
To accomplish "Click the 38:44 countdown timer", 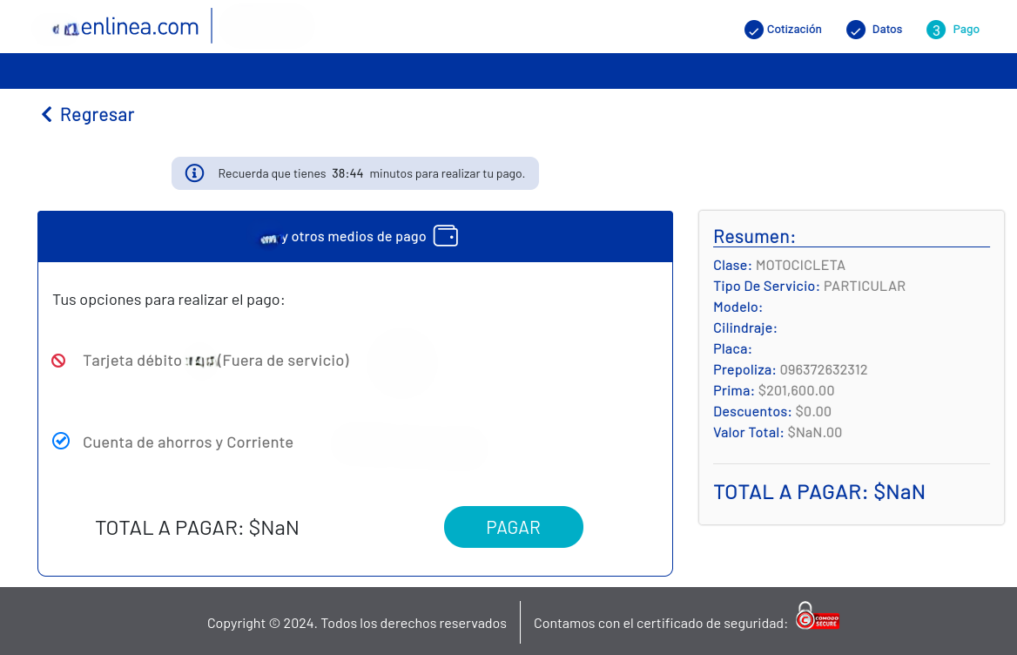I will pos(347,172).
